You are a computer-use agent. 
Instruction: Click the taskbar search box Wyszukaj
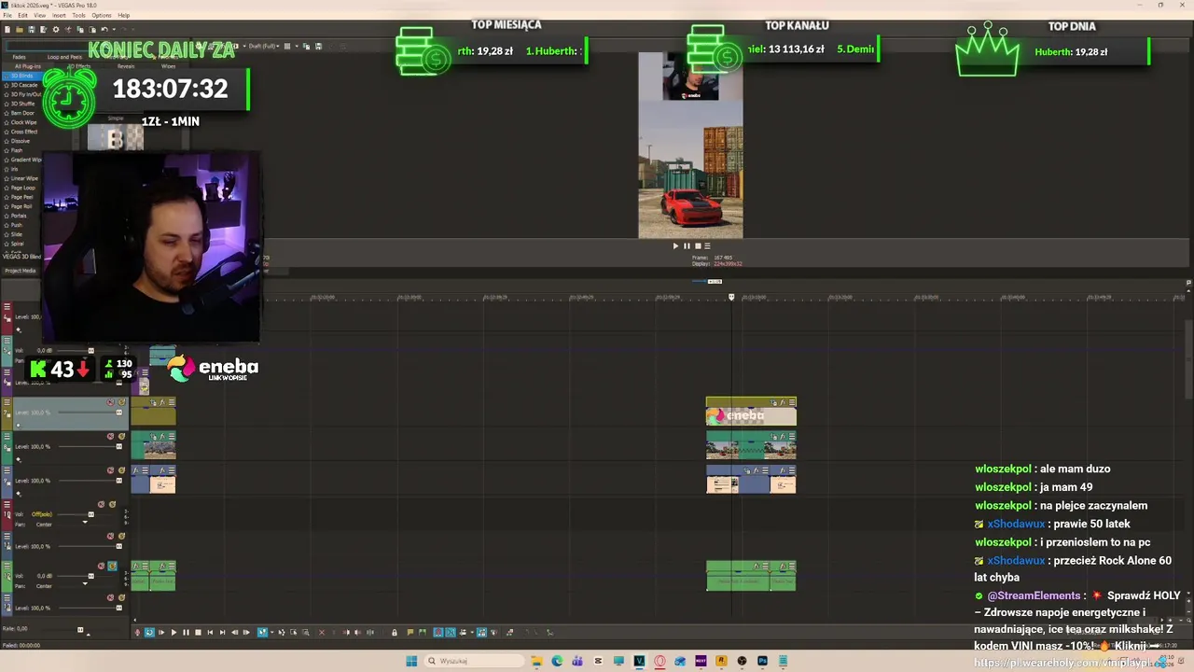pos(474,661)
